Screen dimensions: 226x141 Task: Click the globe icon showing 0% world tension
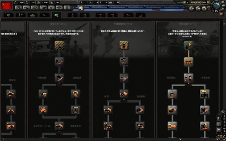(216, 6)
